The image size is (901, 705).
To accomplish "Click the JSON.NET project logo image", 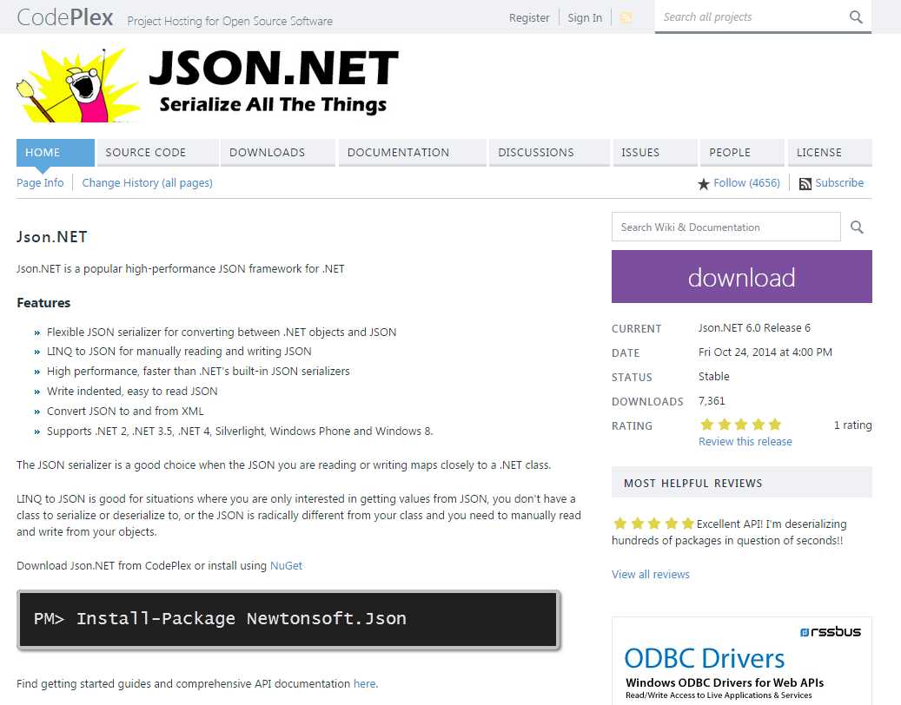I will 207,84.
